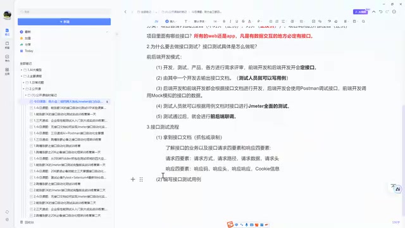The width and height of the screenshot is (405, 228).
Task: Open the 应用 apps section in left rail
Action: point(7,72)
